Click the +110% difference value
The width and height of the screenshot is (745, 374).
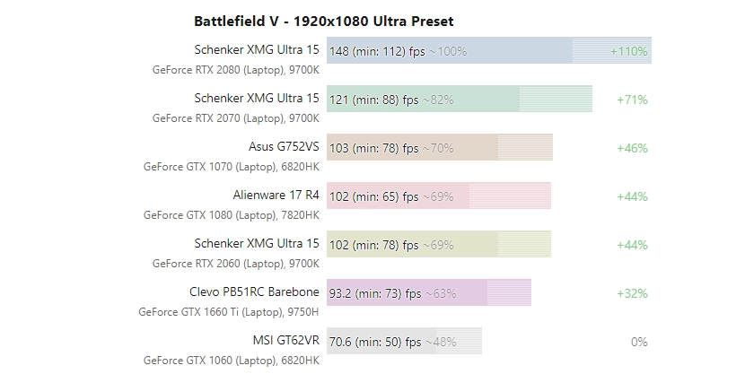pos(628,51)
